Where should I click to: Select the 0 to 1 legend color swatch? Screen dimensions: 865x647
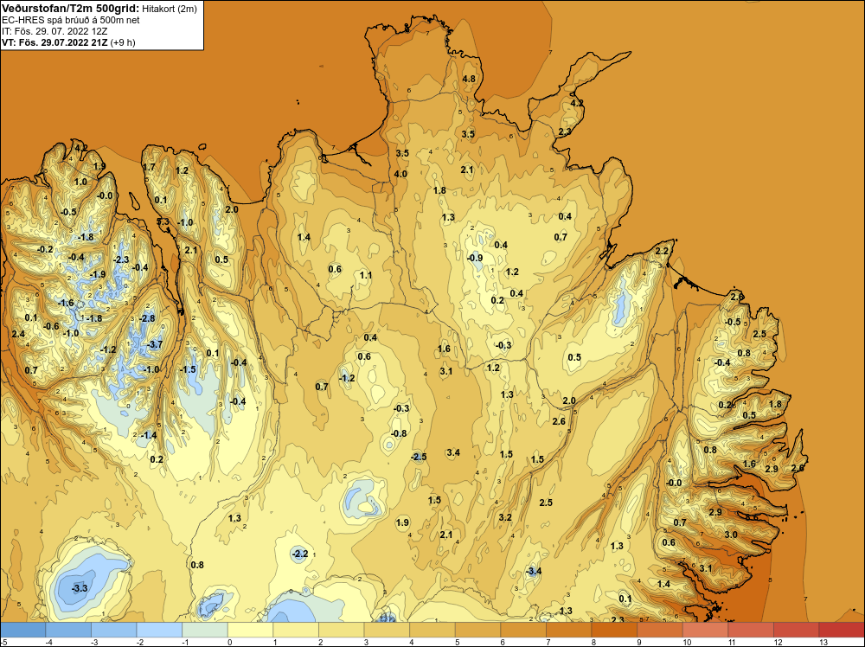point(251,630)
